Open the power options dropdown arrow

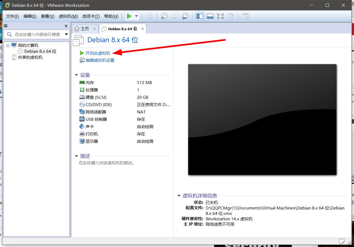136,16
